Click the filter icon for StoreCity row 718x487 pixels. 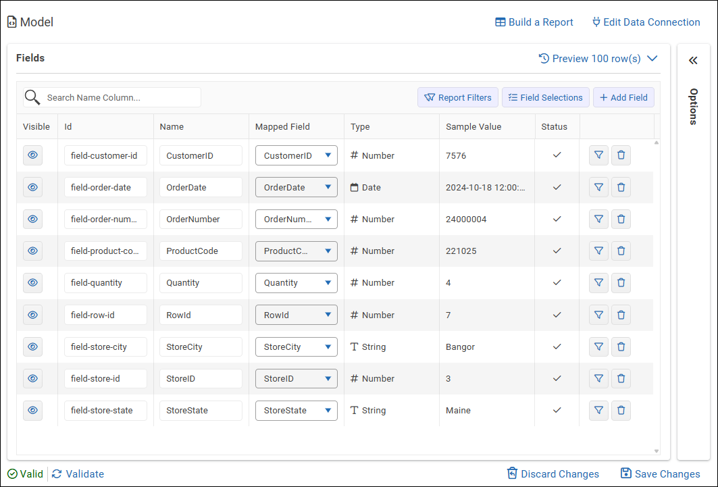click(x=598, y=347)
